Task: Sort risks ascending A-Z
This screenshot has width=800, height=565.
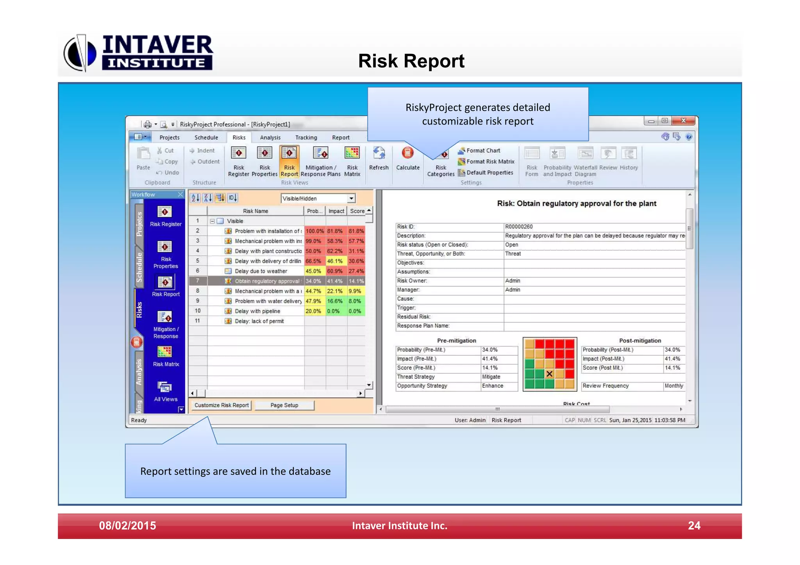Action: point(195,198)
